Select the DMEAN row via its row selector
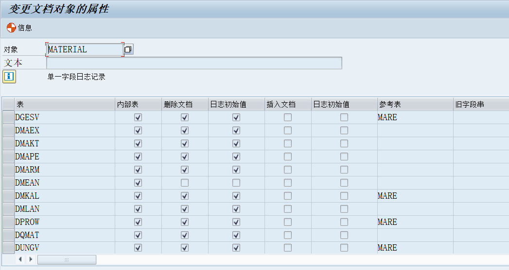 tap(8, 183)
